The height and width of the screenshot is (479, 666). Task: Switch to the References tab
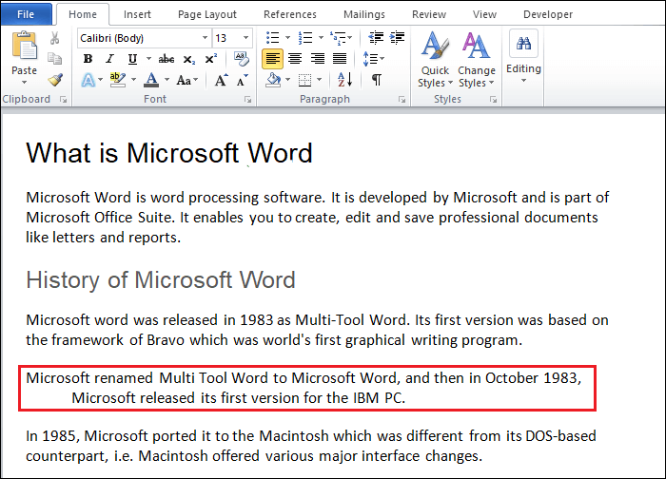tap(289, 14)
